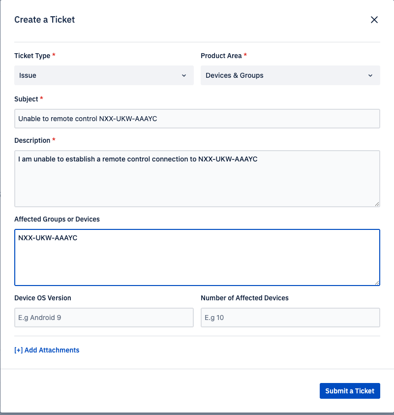Click the Add Attachments link
Viewport: 394px width, 415px height.
click(x=47, y=350)
